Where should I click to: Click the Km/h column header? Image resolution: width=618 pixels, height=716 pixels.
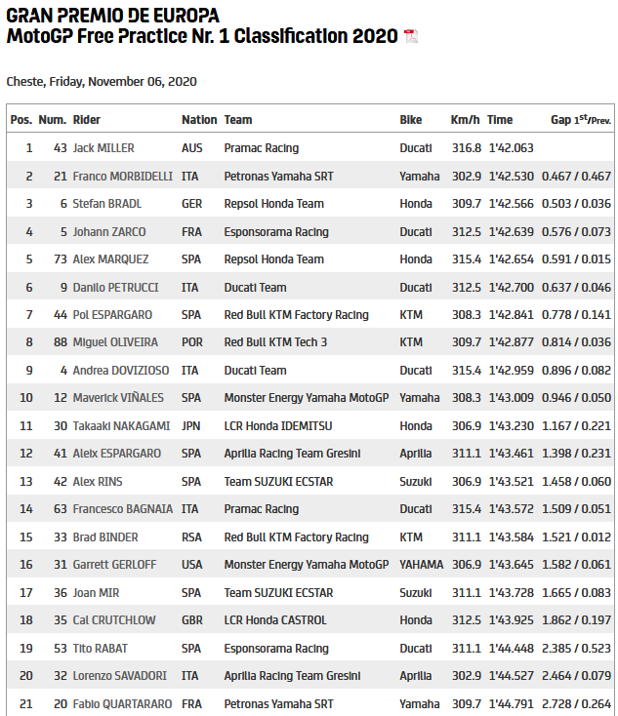click(x=465, y=120)
